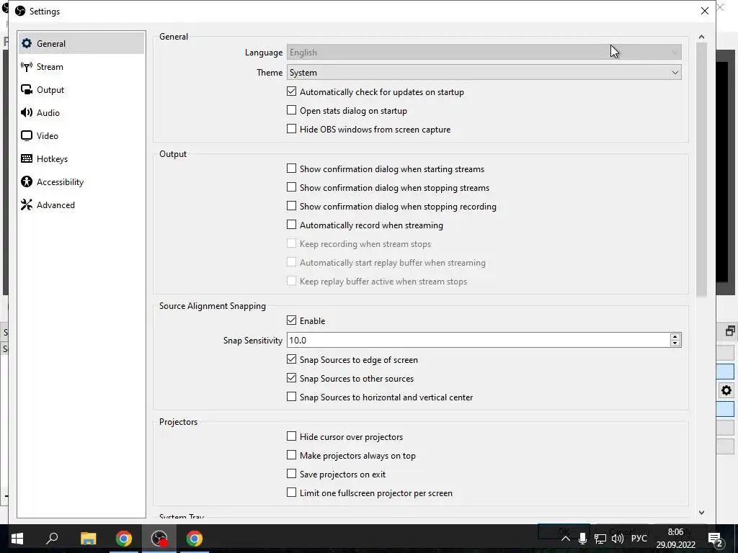Click the undock icon in OBS main window
This screenshot has height=553, width=738.
pos(730,331)
